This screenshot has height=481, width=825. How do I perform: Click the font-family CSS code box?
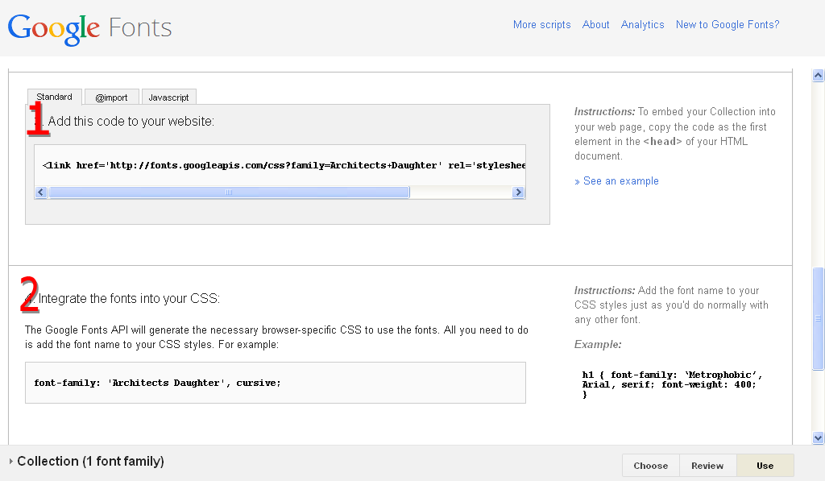click(275, 383)
